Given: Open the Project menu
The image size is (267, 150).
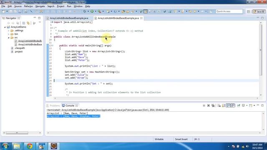Looking at the screenshot, I should [60, 6].
